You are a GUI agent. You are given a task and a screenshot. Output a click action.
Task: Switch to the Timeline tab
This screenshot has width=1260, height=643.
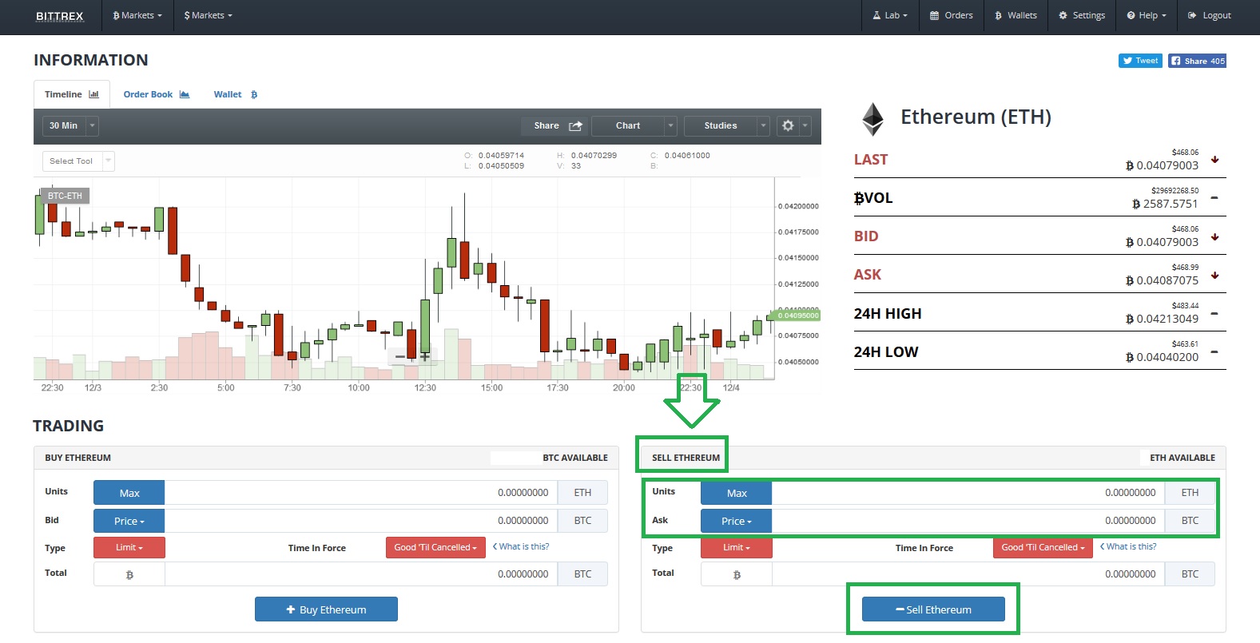(72, 94)
